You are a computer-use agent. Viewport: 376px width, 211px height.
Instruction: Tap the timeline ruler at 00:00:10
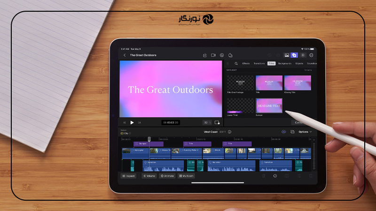201,139
